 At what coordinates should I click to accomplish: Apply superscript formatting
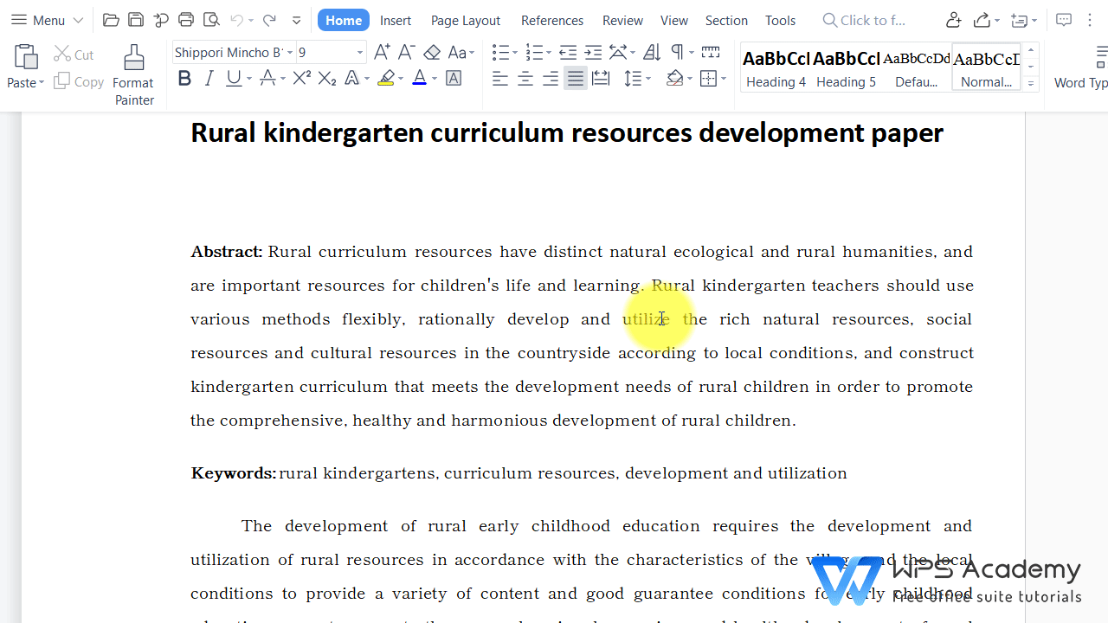point(301,78)
